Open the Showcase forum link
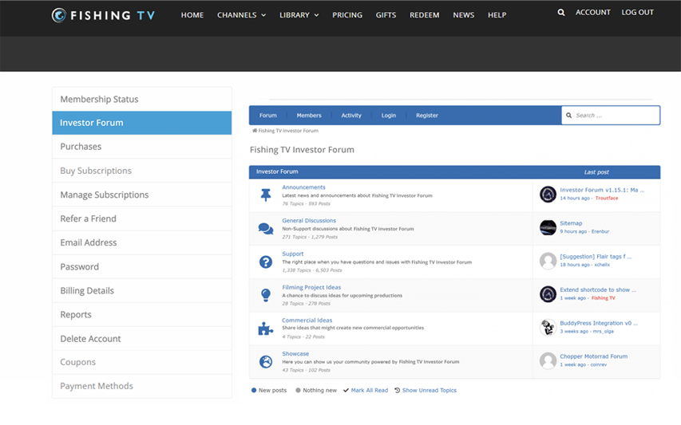The width and height of the screenshot is (681, 425). (295, 354)
